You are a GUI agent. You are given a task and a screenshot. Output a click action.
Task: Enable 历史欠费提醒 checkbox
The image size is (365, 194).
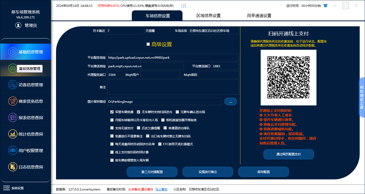point(139,128)
